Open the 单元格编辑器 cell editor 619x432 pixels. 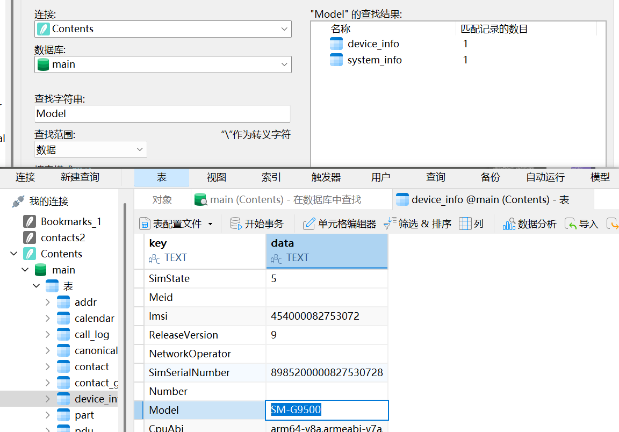(309, 224)
